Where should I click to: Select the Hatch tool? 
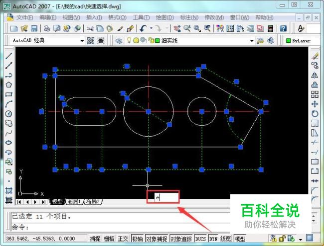point(8,190)
